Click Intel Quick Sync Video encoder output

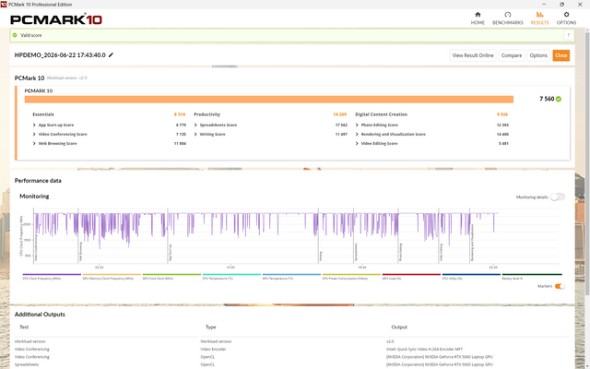[x=424, y=350]
